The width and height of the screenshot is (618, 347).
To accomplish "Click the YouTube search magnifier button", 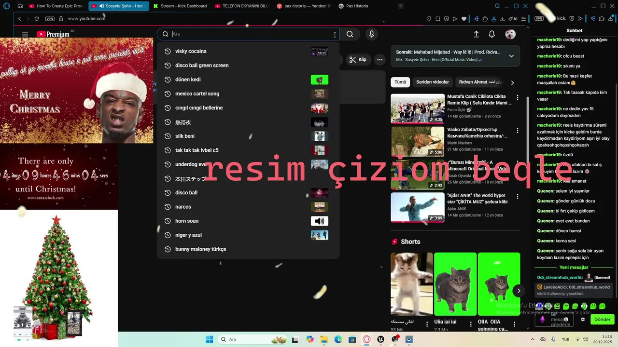I will tap(350, 34).
